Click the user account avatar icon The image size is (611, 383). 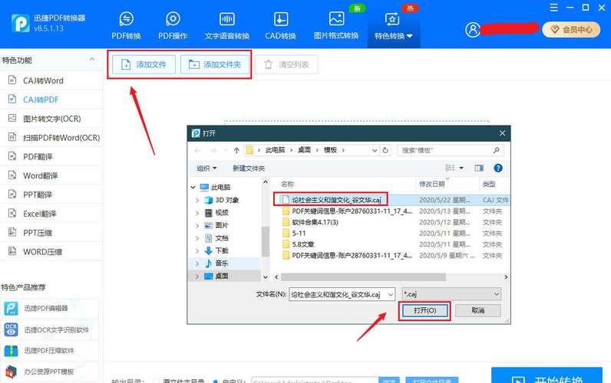click(473, 30)
